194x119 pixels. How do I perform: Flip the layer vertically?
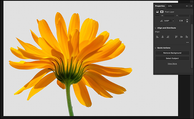tap(187, 21)
